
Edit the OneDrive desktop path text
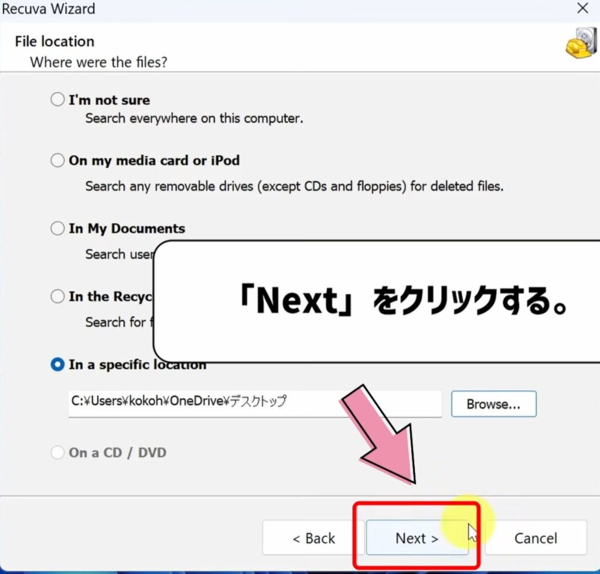pyautogui.click(x=176, y=402)
